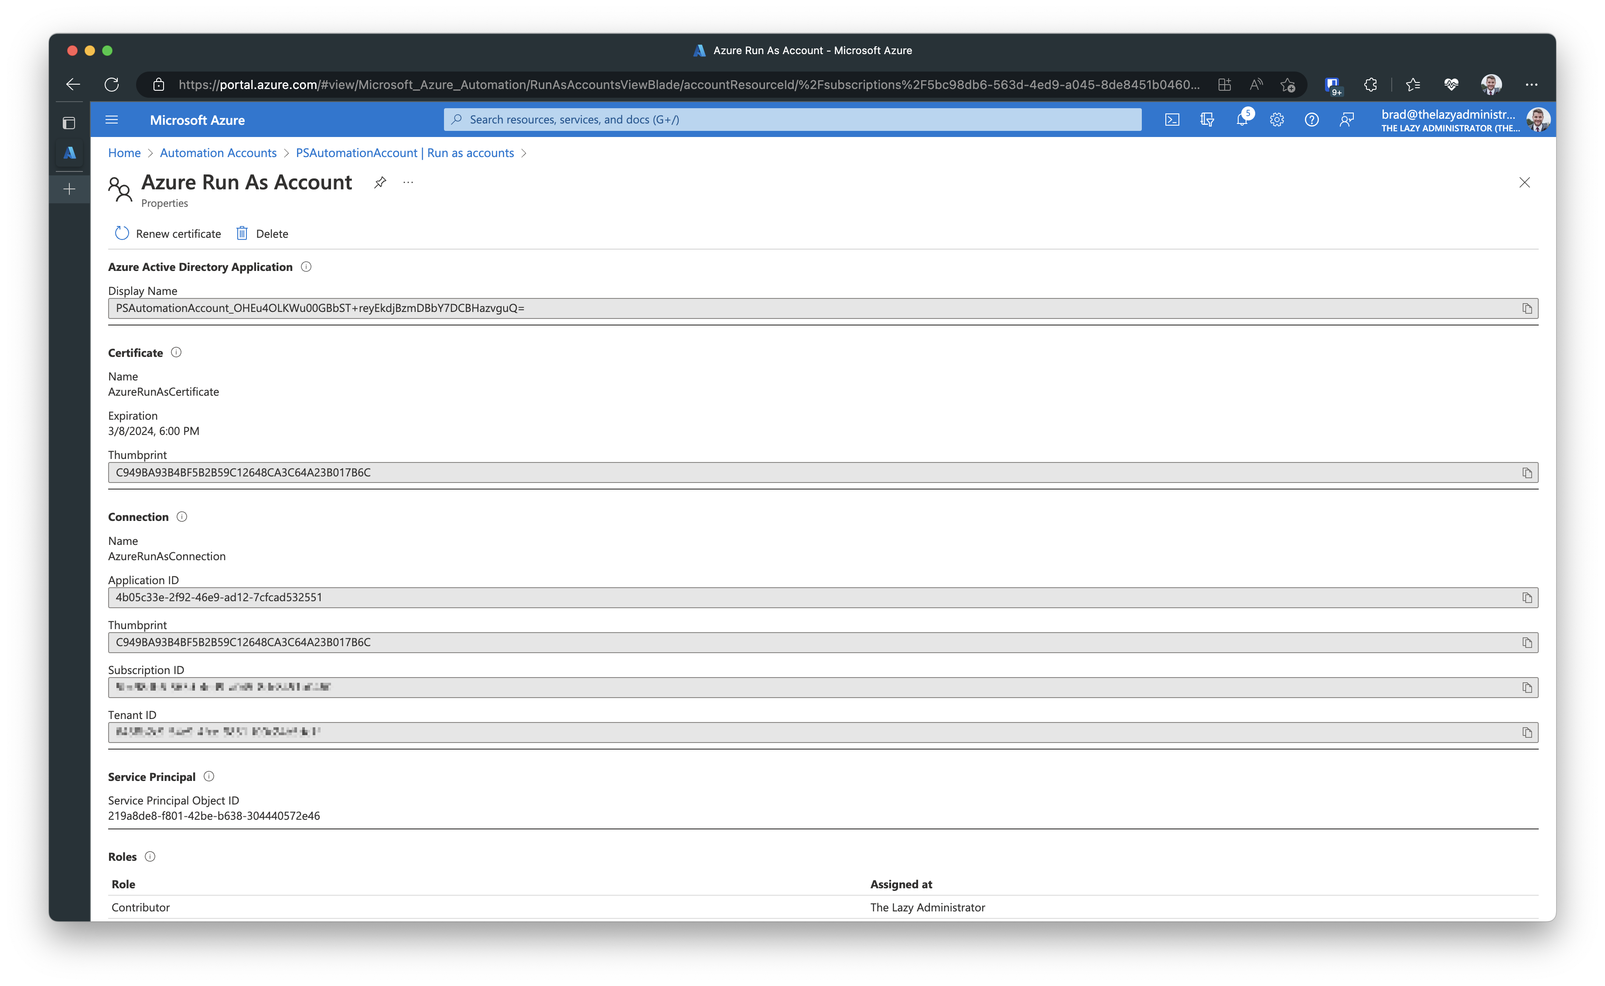Copy the Subscription ID to clipboard

(x=1527, y=688)
